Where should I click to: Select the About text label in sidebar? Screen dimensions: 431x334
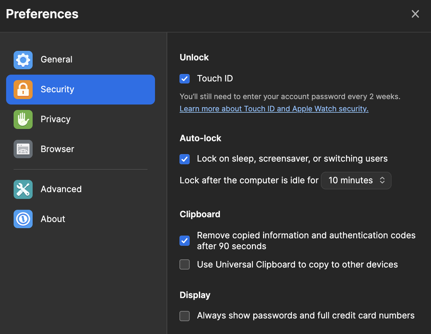point(53,219)
